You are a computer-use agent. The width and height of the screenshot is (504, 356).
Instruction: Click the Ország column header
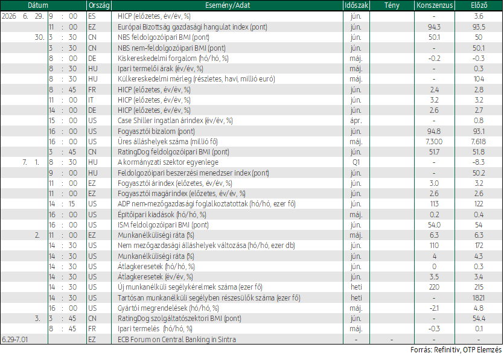(99, 5)
